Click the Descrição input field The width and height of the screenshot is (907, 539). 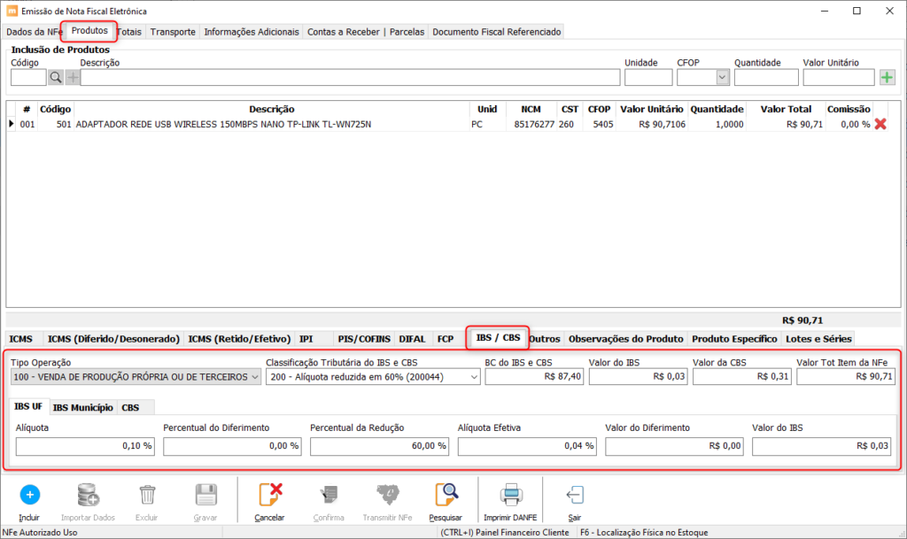click(x=350, y=78)
